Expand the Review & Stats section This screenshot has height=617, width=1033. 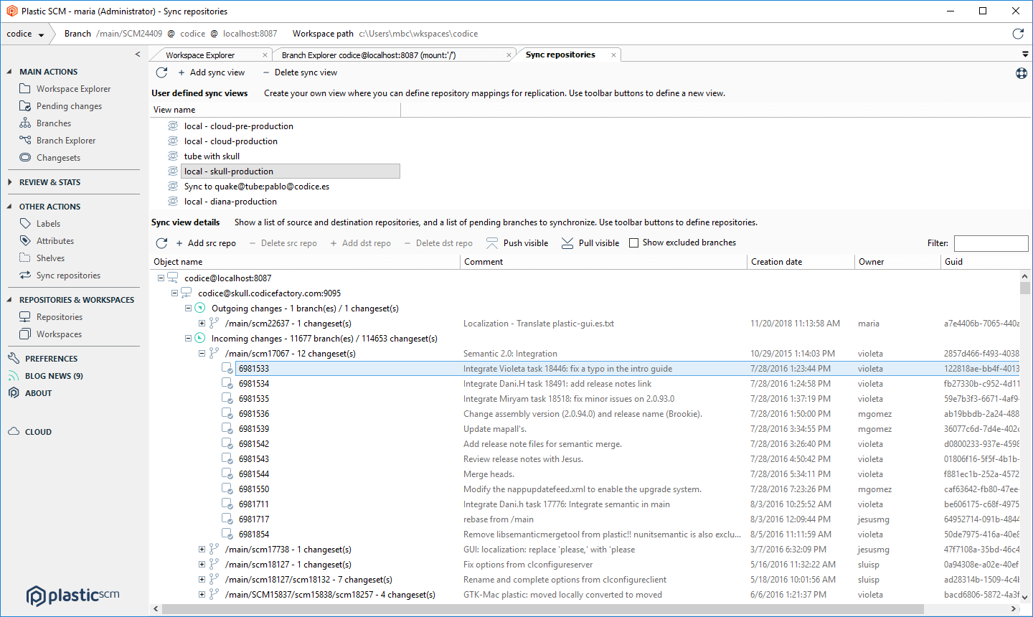tap(9, 182)
